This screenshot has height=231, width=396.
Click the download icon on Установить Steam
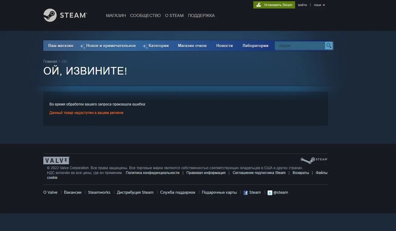[x=259, y=5]
